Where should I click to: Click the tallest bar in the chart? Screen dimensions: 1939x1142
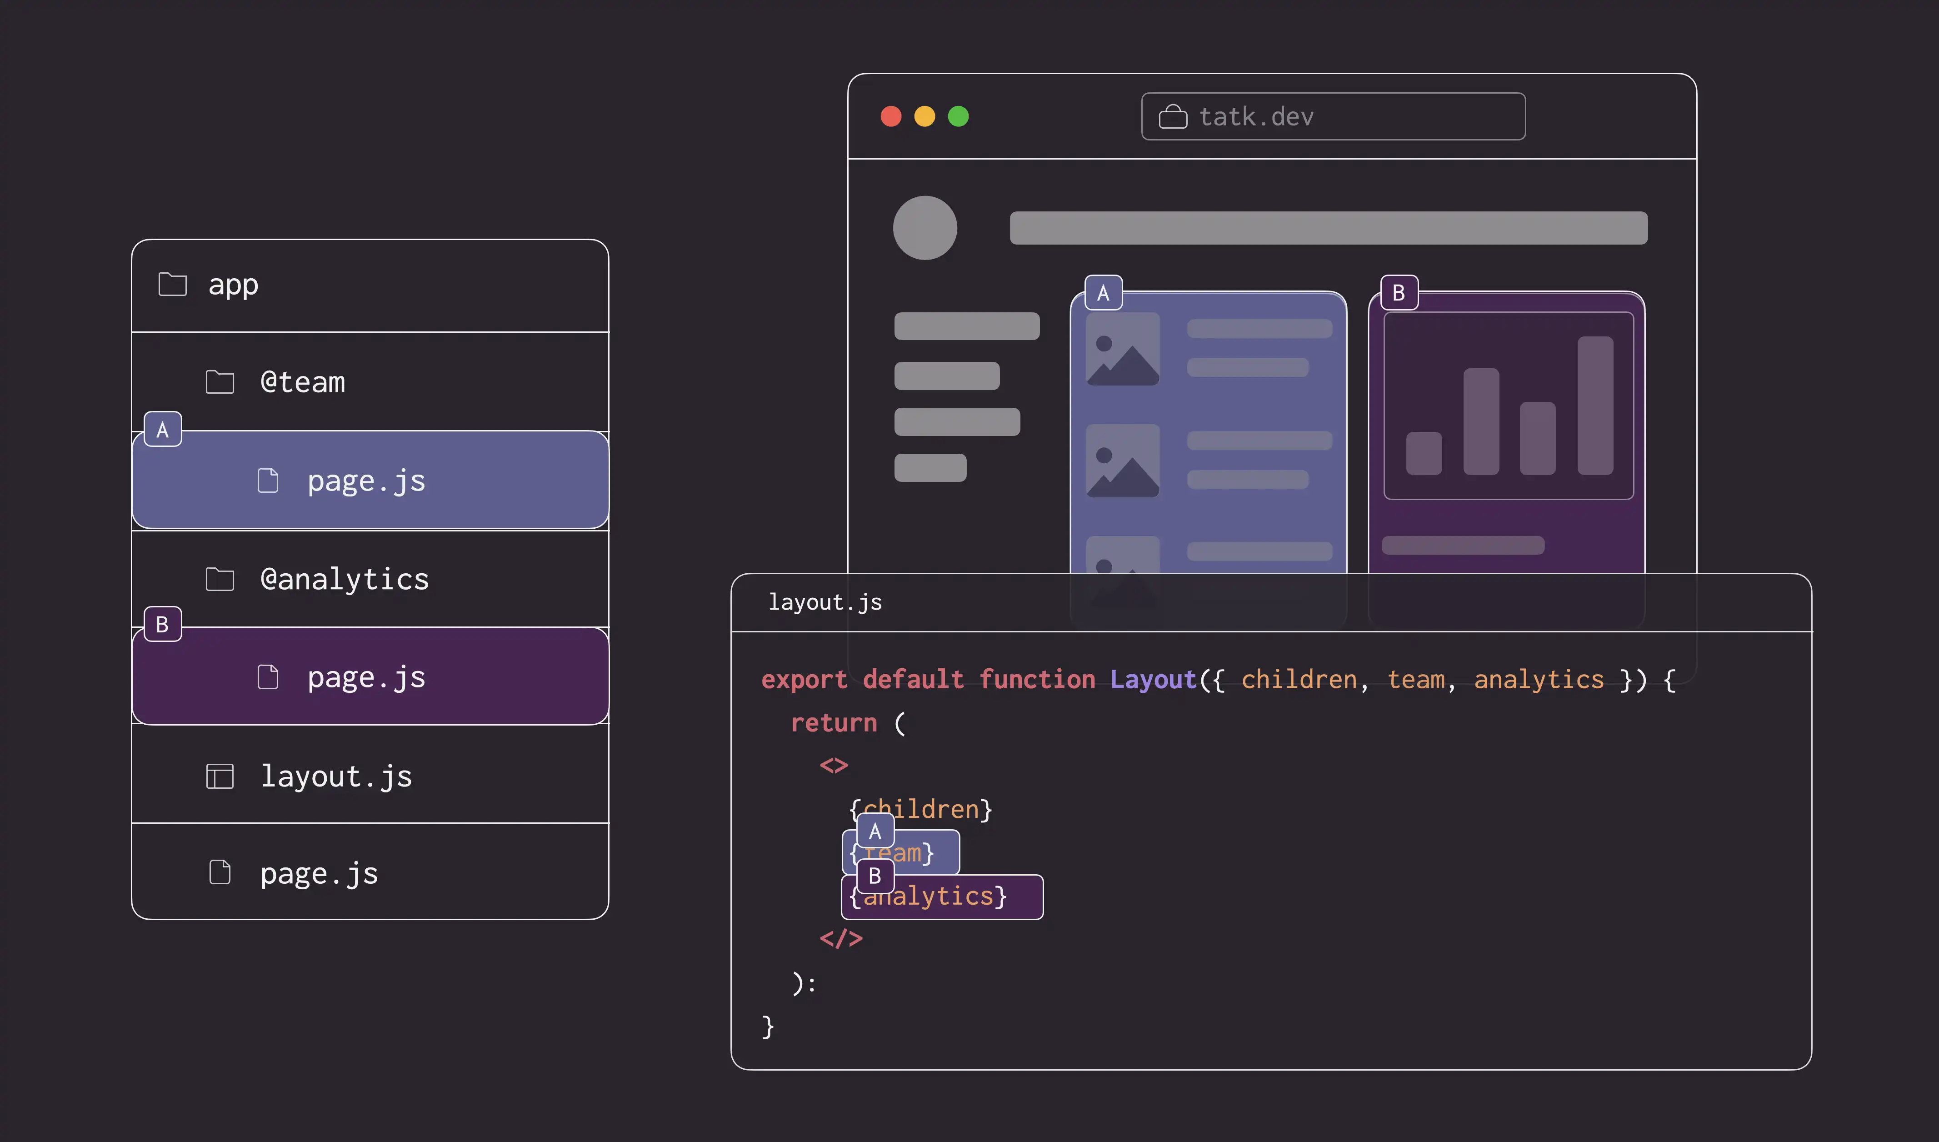1595,406
